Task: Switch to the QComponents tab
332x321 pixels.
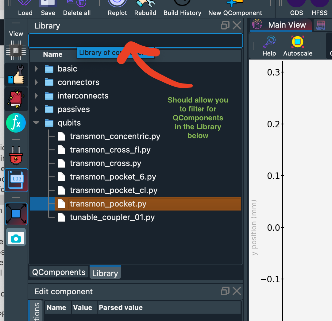Action: tap(59, 272)
